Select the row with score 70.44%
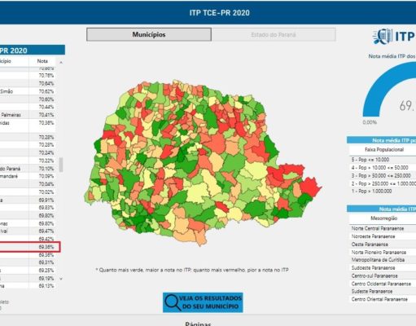 coord(28,107)
